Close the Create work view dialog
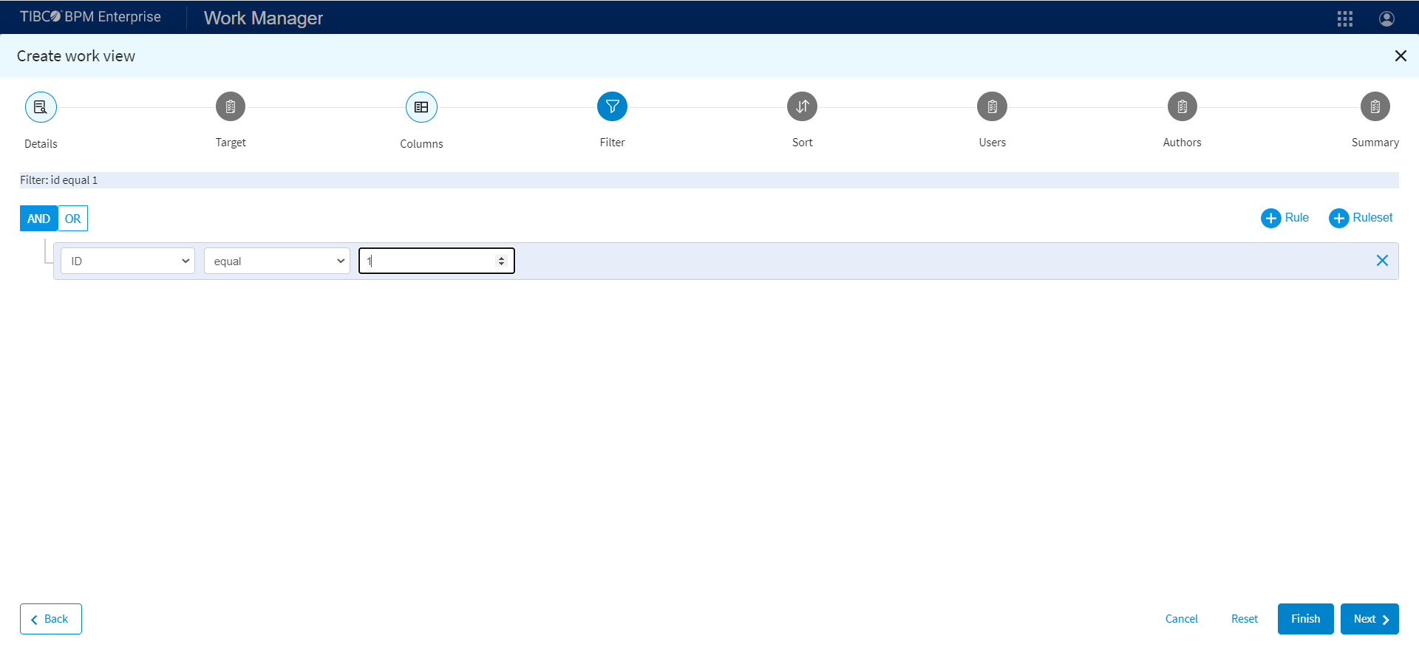 (1400, 56)
